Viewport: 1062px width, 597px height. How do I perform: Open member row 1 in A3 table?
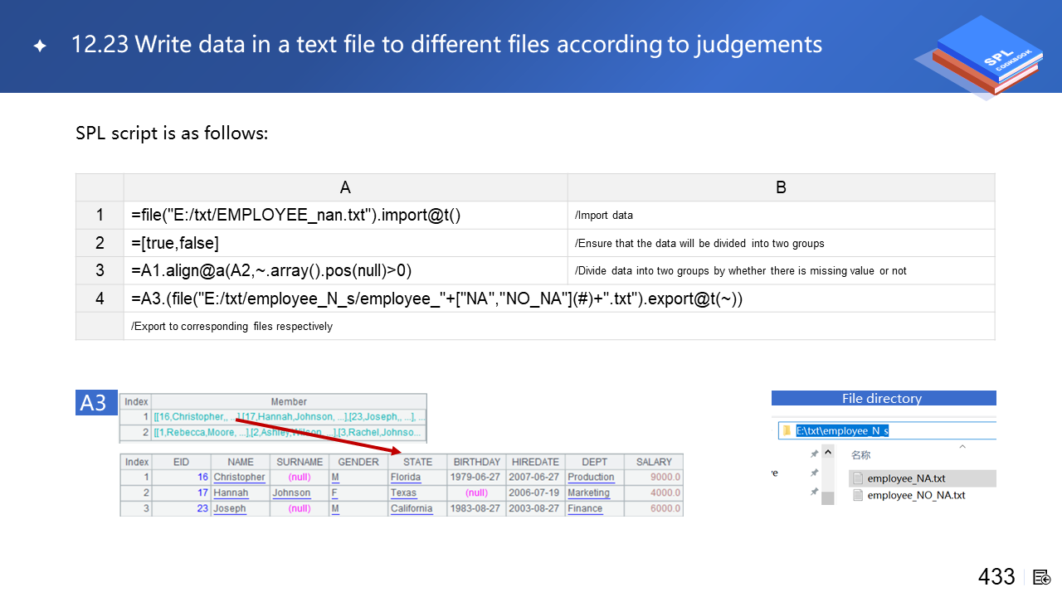pyautogui.click(x=289, y=417)
